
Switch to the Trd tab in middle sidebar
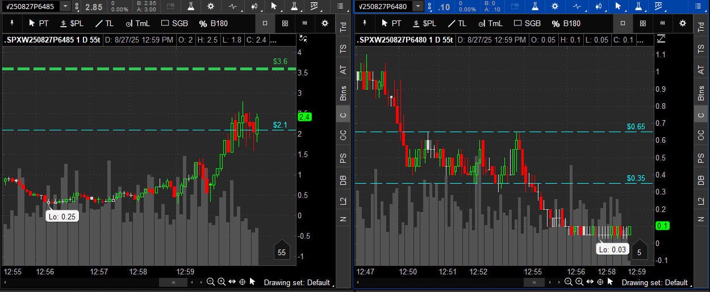[343, 27]
